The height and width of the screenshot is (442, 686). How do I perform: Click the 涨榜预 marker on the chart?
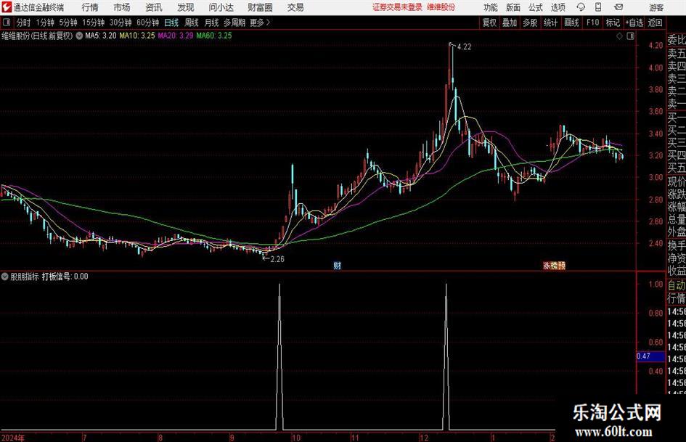(x=555, y=265)
